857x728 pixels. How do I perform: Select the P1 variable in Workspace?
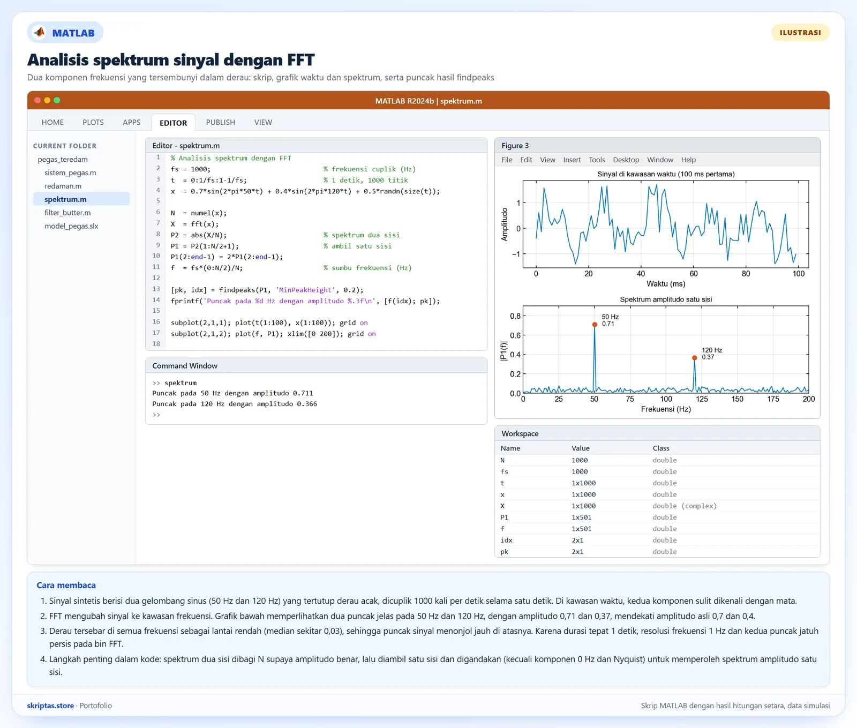tap(657, 517)
